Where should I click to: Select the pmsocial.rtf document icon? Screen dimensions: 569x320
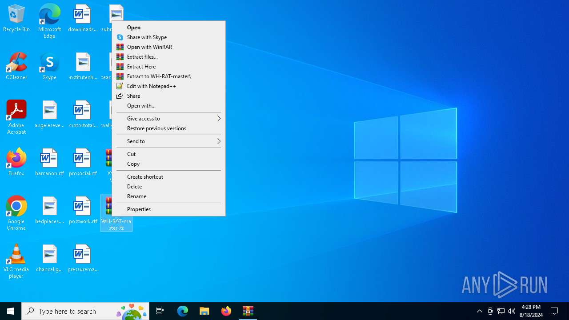pyautogui.click(x=83, y=163)
